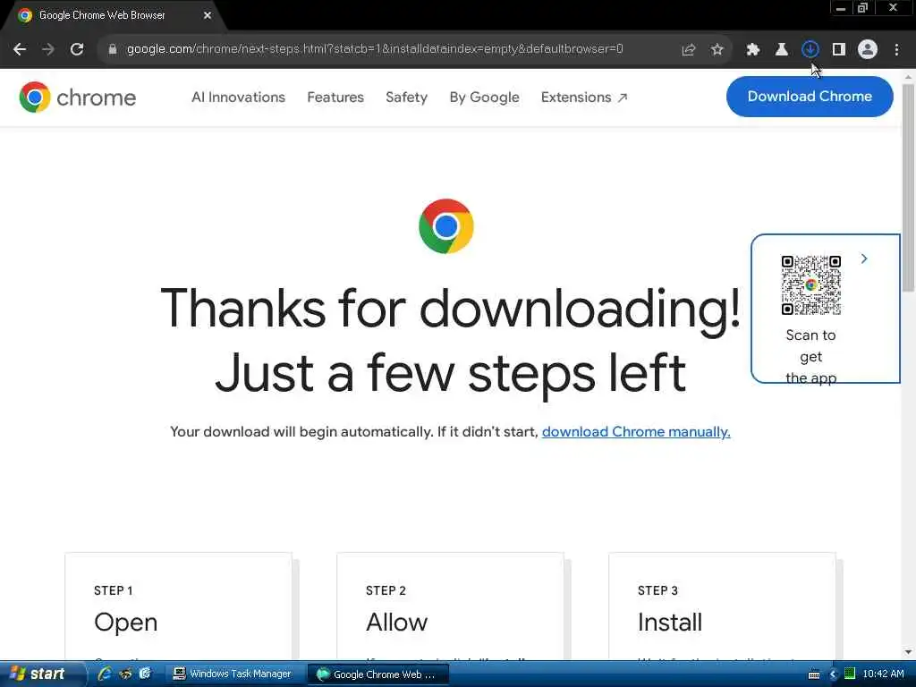This screenshot has height=687, width=916.
Task: Collapse the QR code panel with the chevron
Action: [864, 259]
